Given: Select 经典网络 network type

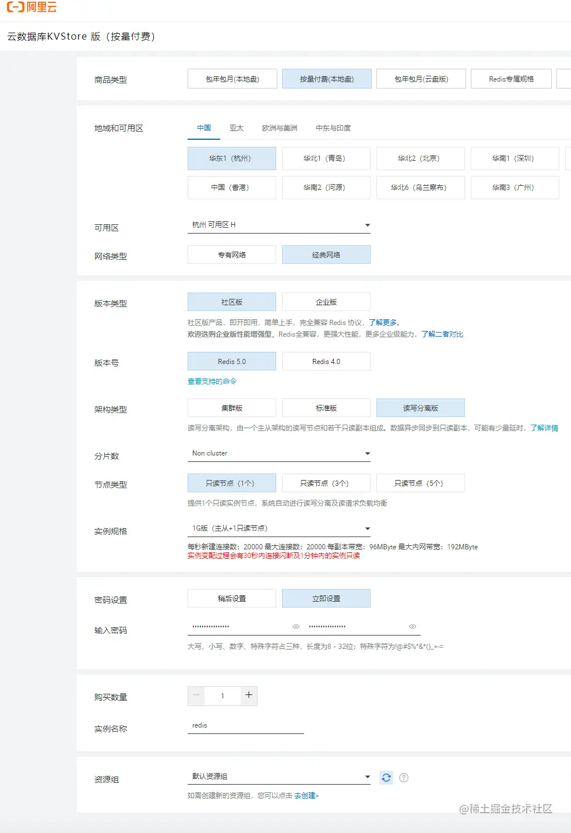Looking at the screenshot, I should 326,255.
